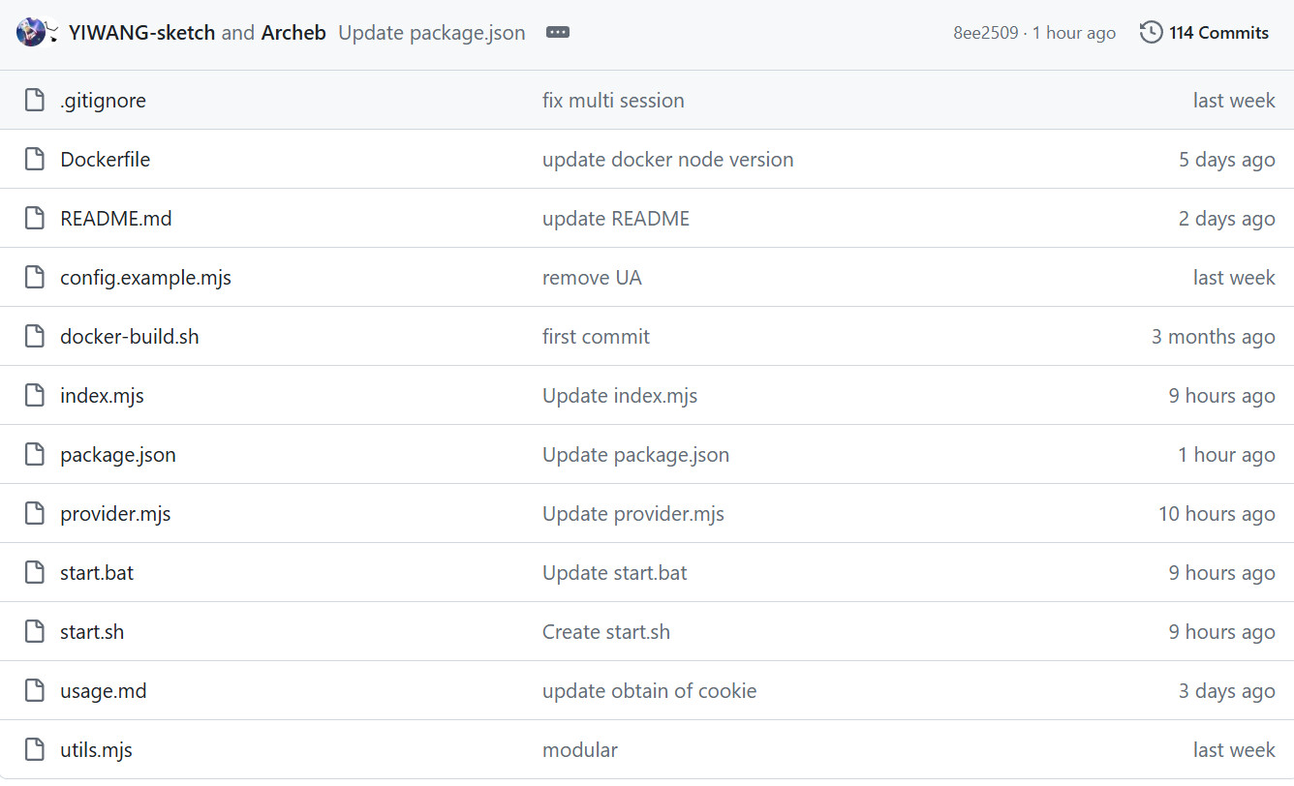The width and height of the screenshot is (1294, 786).
Task: Click the contributor avatar image
Action: point(31,32)
